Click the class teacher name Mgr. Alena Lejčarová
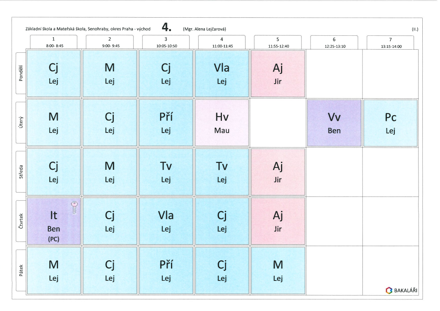Viewport: 440px width, 311px height. [x=204, y=29]
